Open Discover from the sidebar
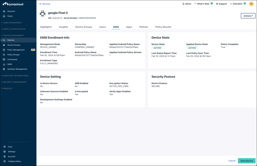 pyautogui.click(x=10, y=11)
